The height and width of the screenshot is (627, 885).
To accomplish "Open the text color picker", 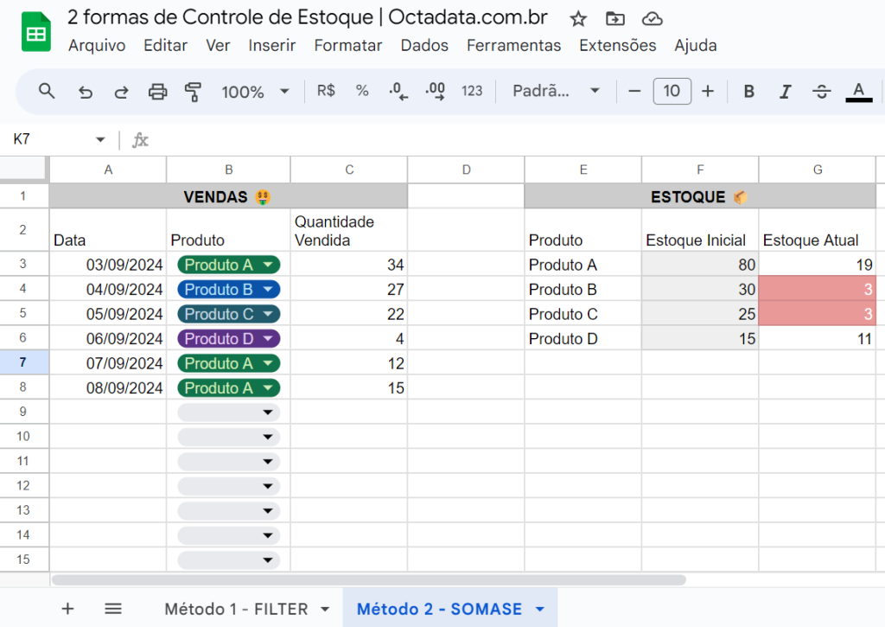I will click(x=858, y=91).
